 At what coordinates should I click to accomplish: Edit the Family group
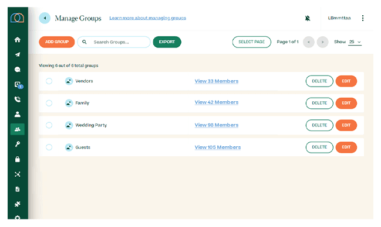346,103
